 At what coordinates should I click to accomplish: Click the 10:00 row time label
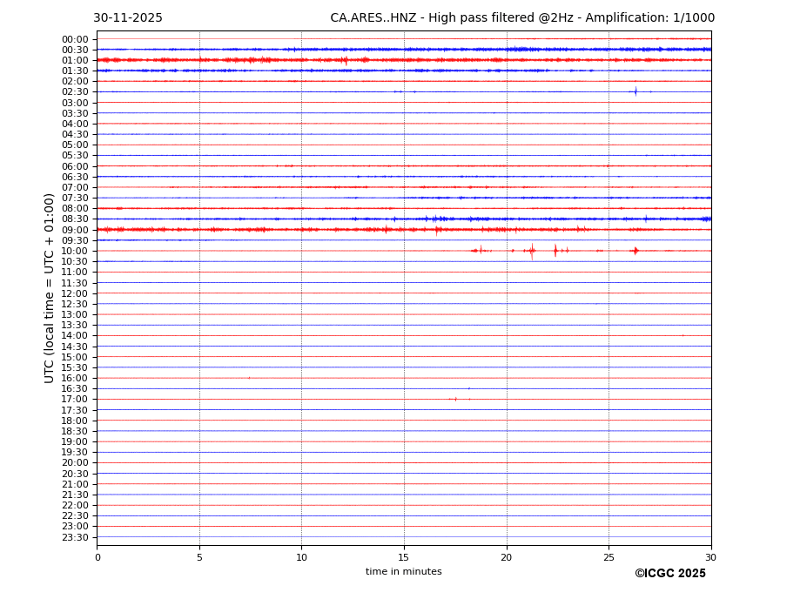(x=75, y=251)
